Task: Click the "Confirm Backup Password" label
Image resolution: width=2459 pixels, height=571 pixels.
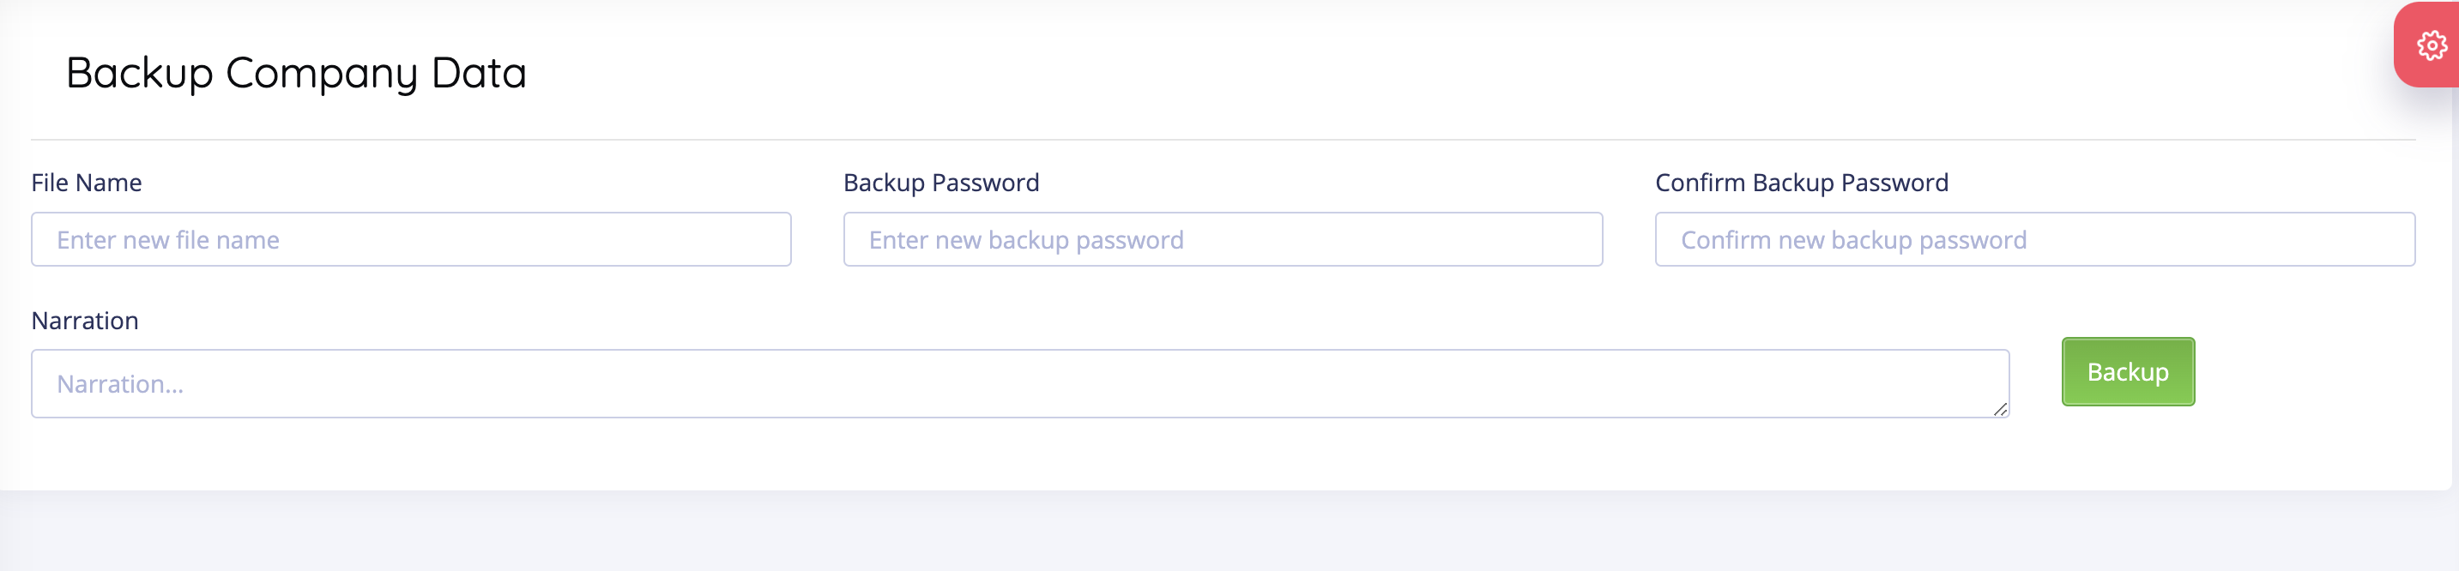Action: pyautogui.click(x=1801, y=182)
